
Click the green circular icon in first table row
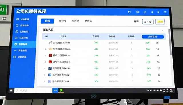[x=51, y=43]
